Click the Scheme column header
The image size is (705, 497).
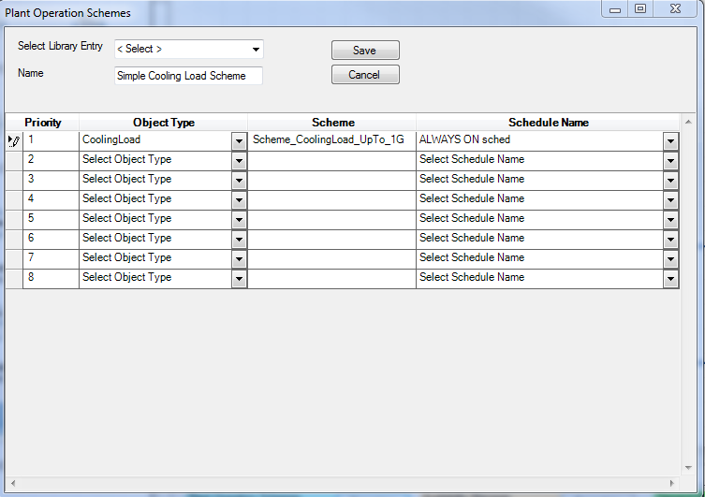click(332, 123)
